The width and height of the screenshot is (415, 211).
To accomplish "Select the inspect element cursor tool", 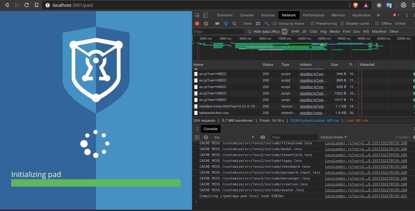I will 197,15.
